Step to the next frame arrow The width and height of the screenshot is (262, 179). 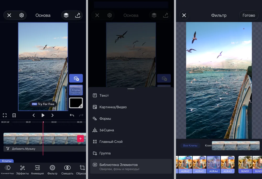52,115
